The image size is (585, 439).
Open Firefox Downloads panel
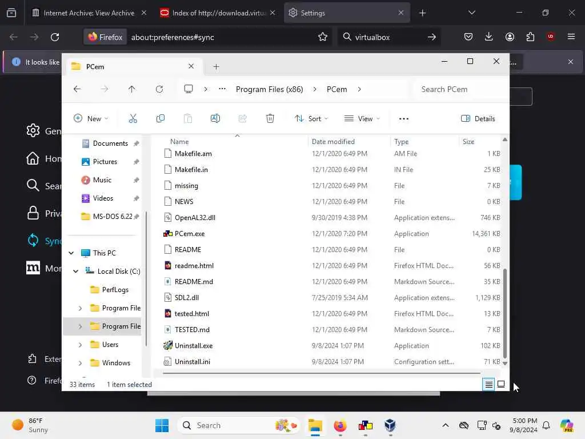pos(489,37)
